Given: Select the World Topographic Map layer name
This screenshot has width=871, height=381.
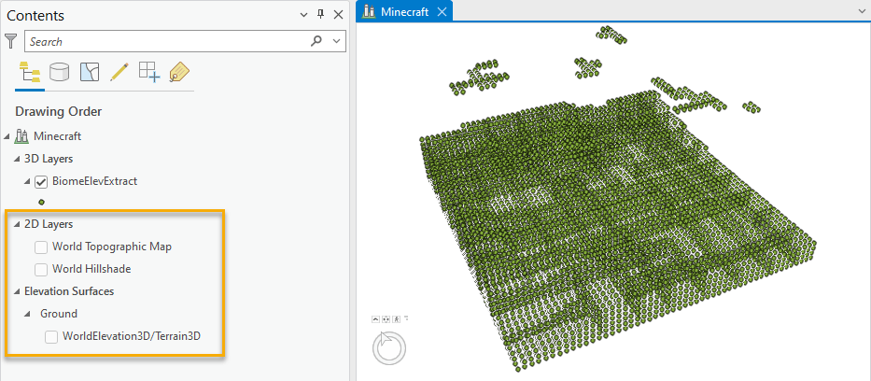Looking at the screenshot, I should point(112,247).
